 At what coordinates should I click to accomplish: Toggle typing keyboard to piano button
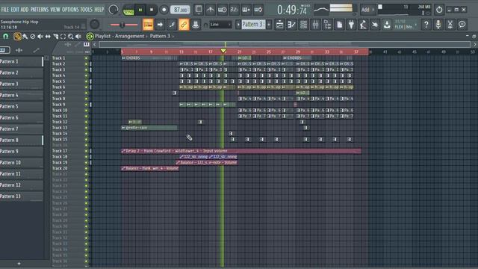(x=148, y=25)
